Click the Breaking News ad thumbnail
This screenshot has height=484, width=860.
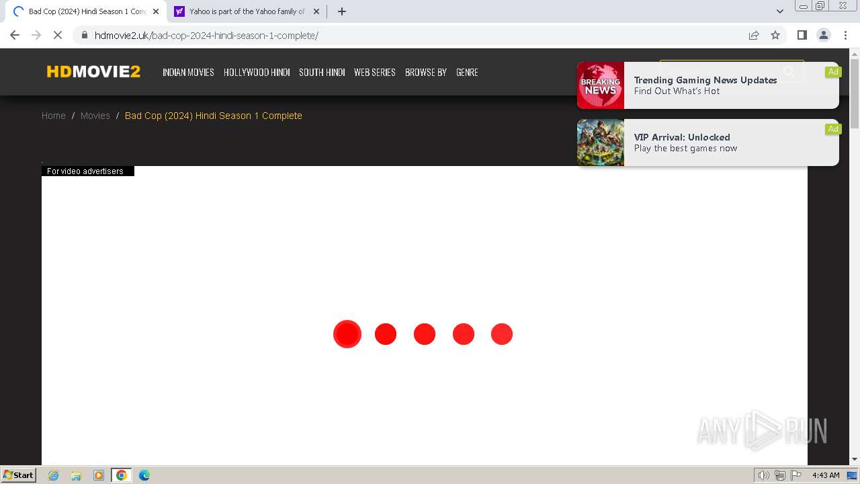point(601,85)
